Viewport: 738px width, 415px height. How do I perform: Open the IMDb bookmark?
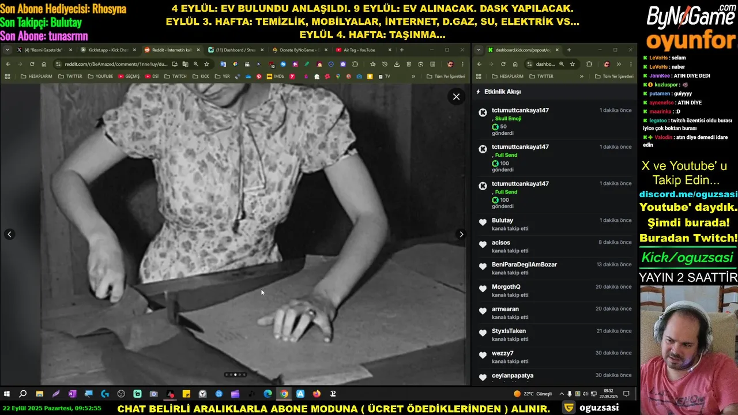click(276, 76)
